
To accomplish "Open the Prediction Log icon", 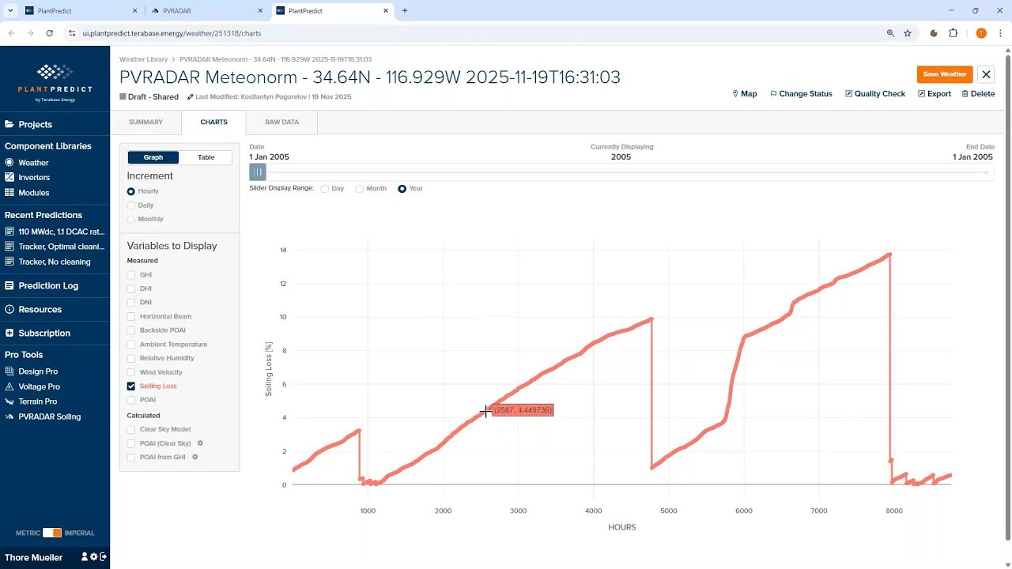I will (x=9, y=285).
